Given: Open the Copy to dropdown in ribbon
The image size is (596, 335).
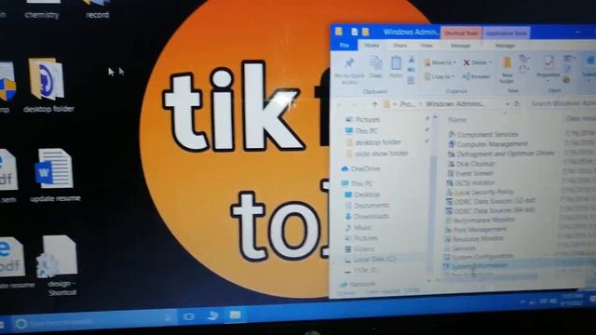Looking at the screenshot, I should [x=440, y=76].
